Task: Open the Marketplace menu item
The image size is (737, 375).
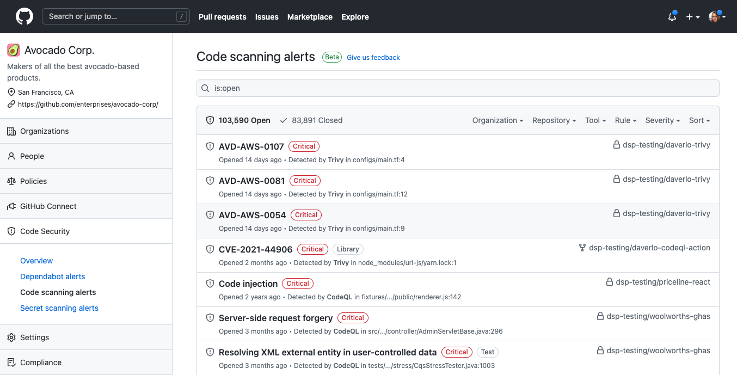Action: 310,17
